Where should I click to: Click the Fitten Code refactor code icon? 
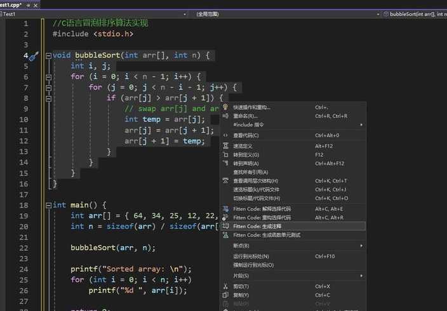(x=225, y=218)
